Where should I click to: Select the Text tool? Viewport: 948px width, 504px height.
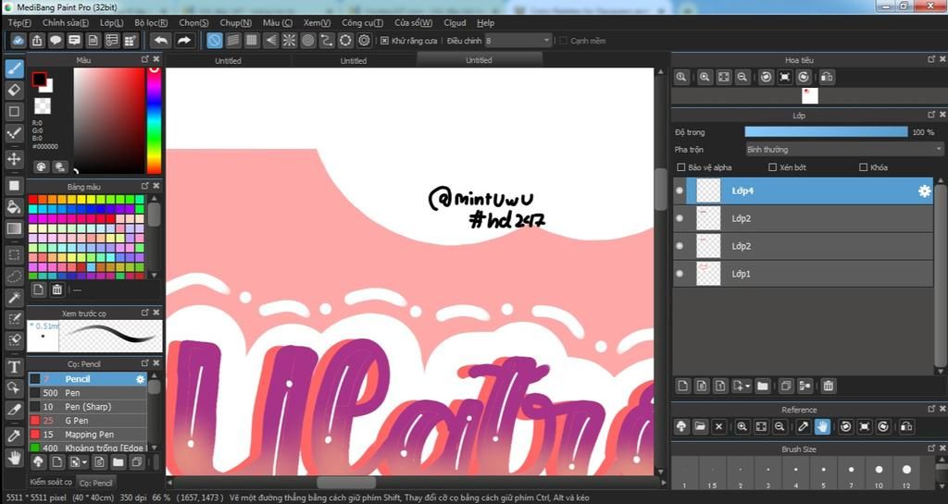pos(15,366)
